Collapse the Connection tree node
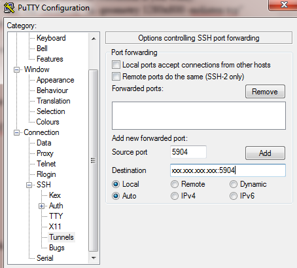The image size is (297, 268). pos(16,132)
